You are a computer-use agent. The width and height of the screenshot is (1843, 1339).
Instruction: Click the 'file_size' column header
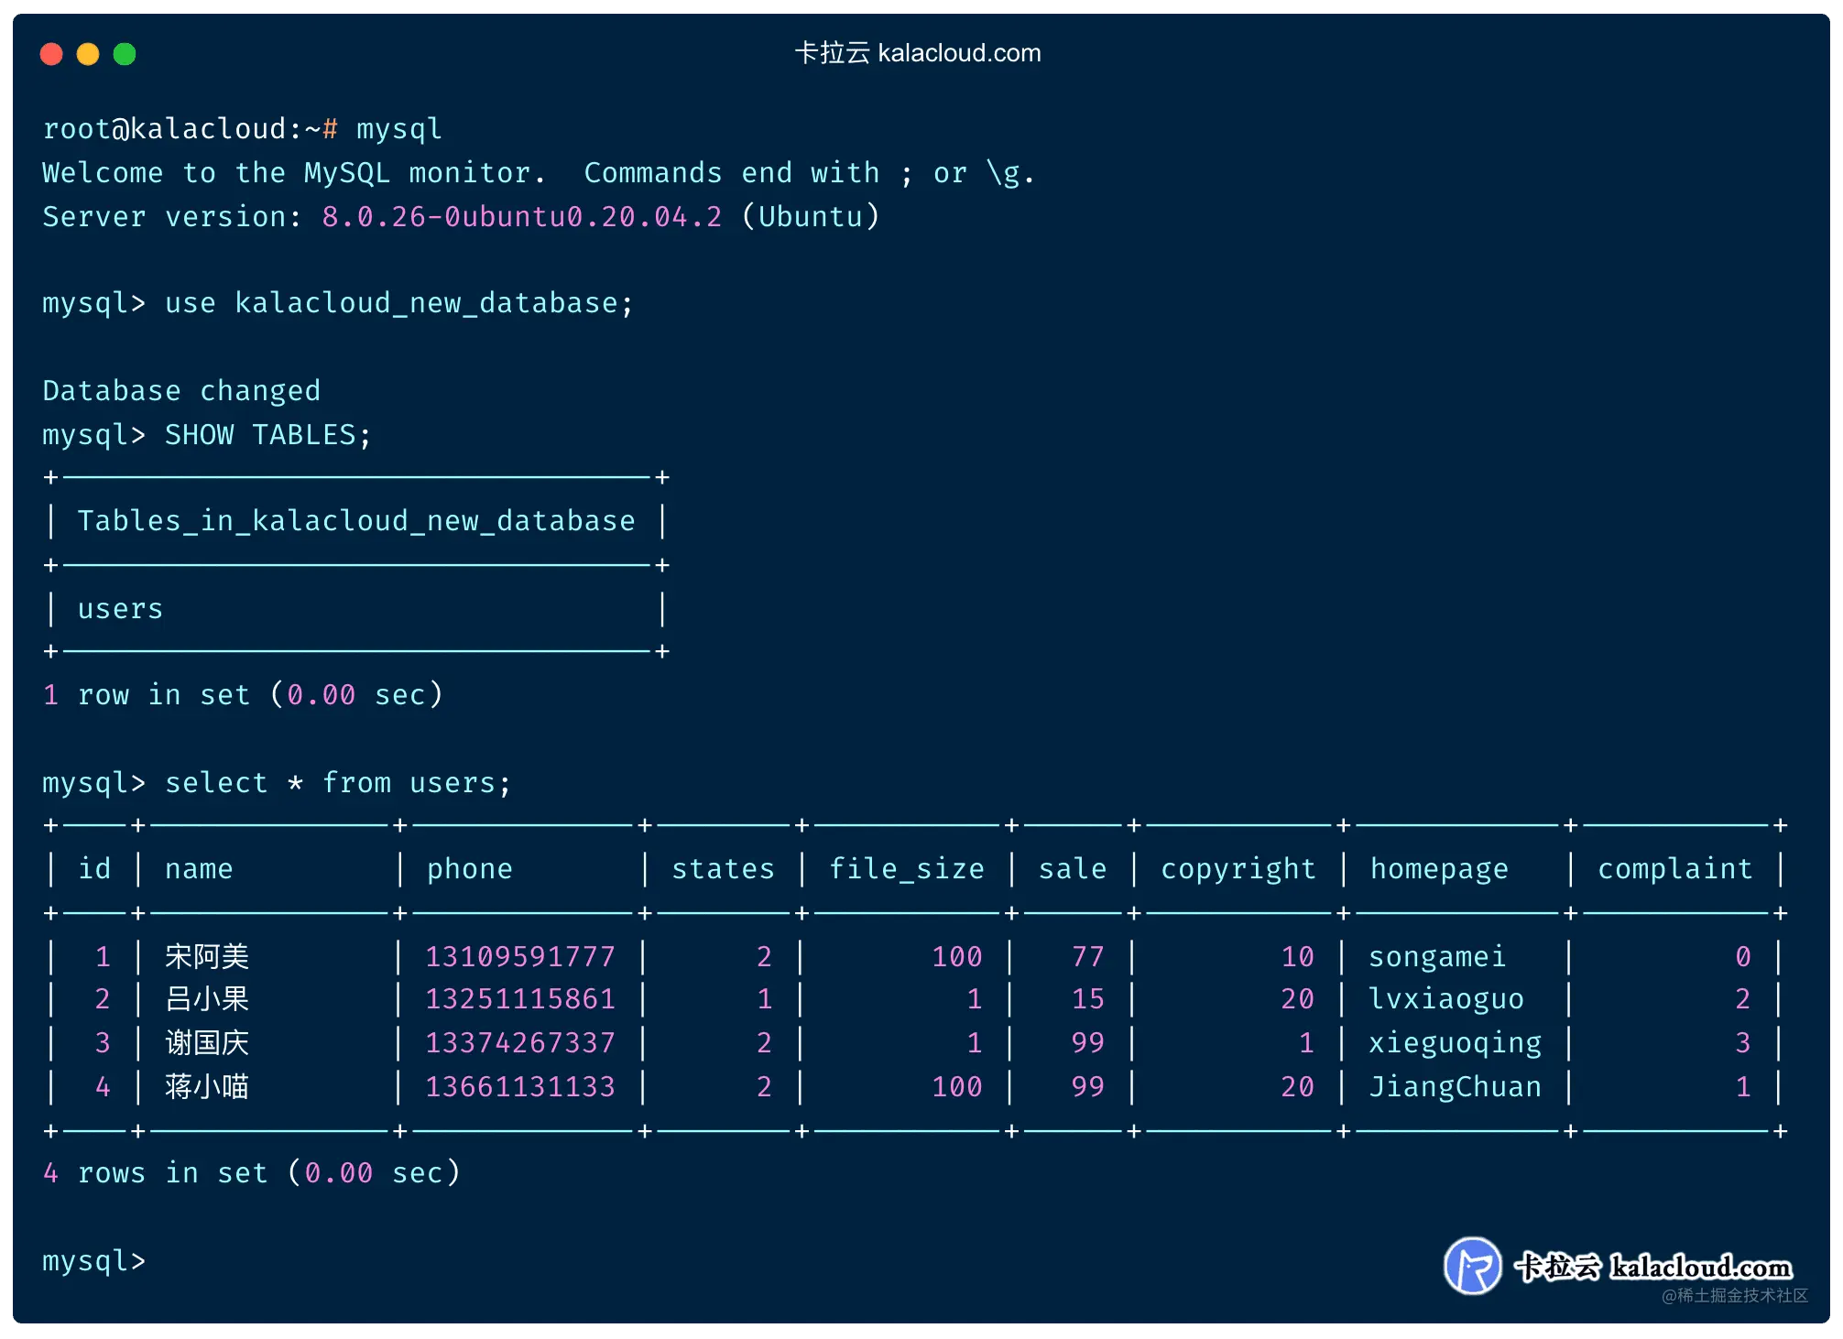[906, 869]
